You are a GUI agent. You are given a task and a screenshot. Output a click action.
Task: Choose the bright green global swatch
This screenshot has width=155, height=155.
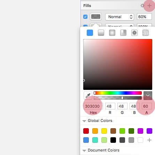coord(122,131)
